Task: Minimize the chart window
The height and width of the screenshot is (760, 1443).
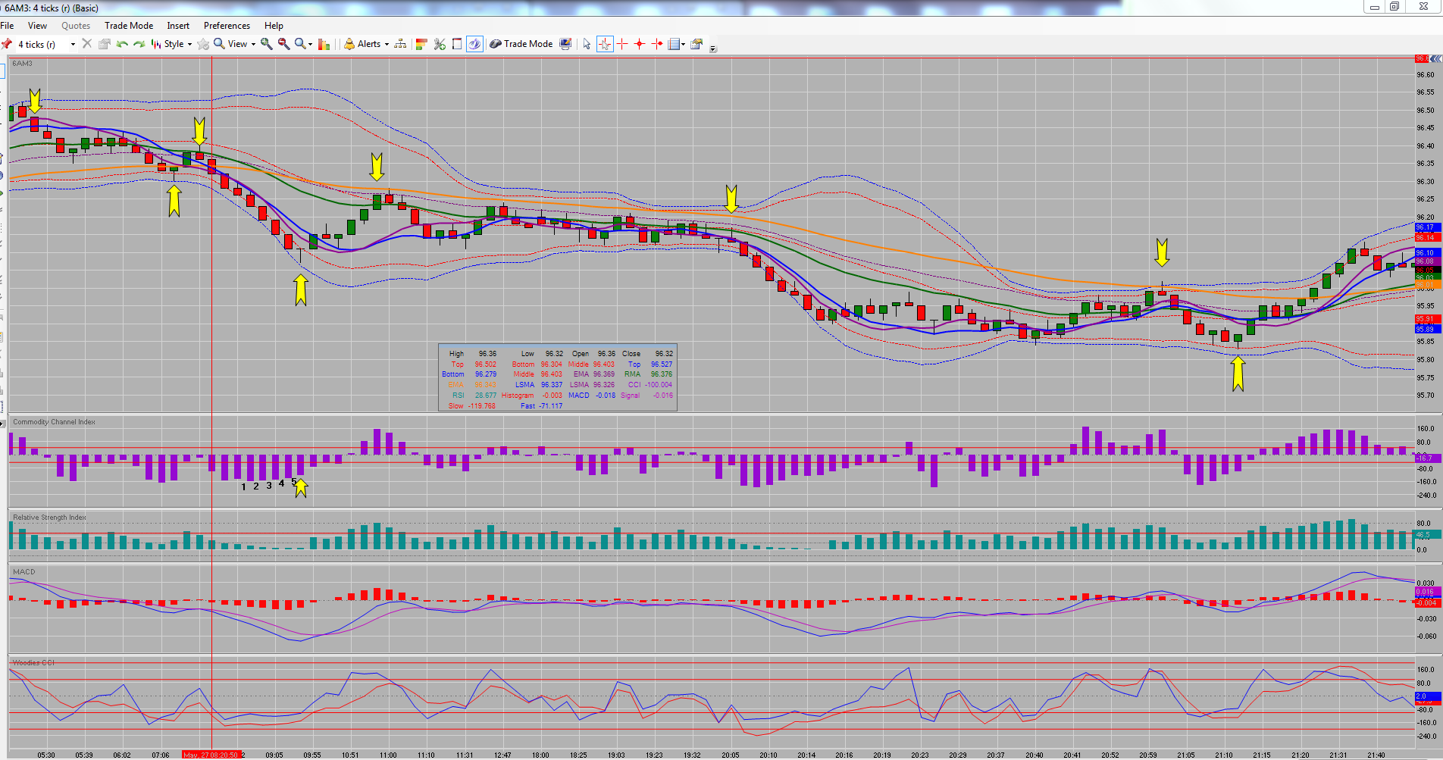Action: 1374,8
